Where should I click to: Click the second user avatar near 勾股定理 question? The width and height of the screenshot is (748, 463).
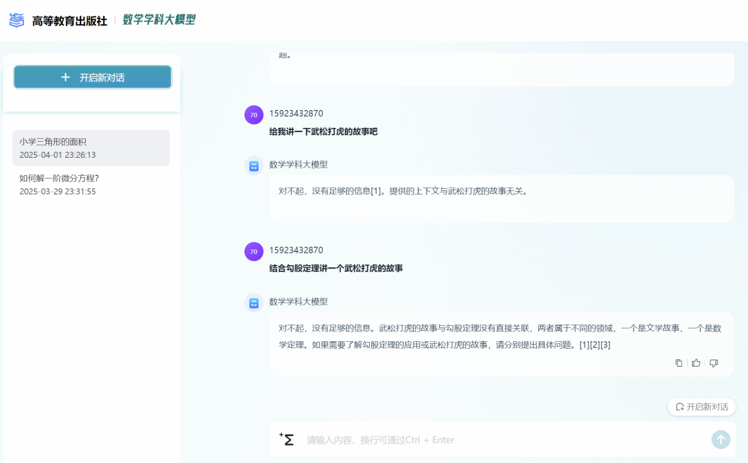pos(253,251)
